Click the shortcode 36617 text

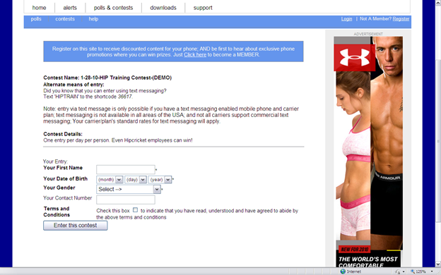tap(124, 97)
